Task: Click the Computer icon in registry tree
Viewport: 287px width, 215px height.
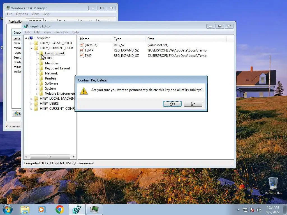Action: coord(31,38)
